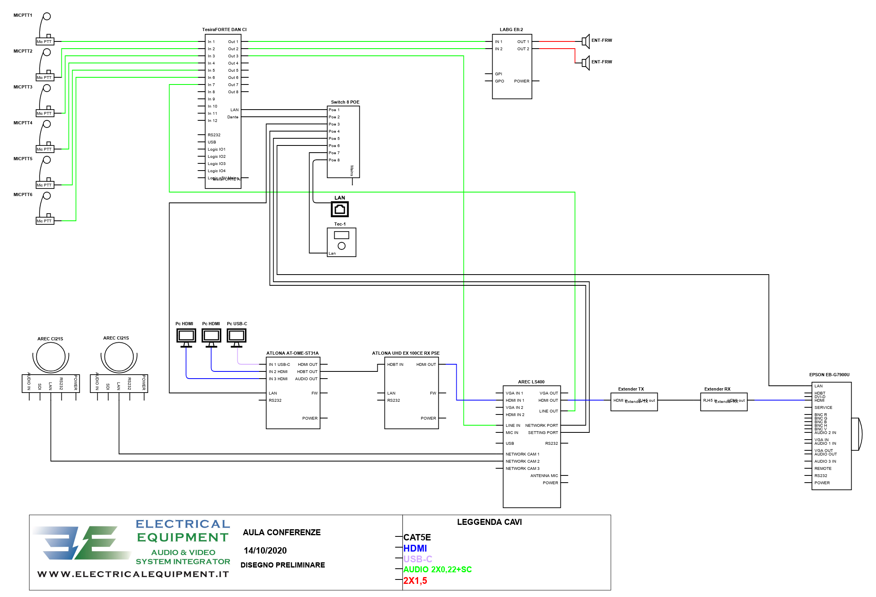Image resolution: width=876 pixels, height=597 pixels.
Task: Select the IN 1 USB-C port label
Action: (279, 365)
